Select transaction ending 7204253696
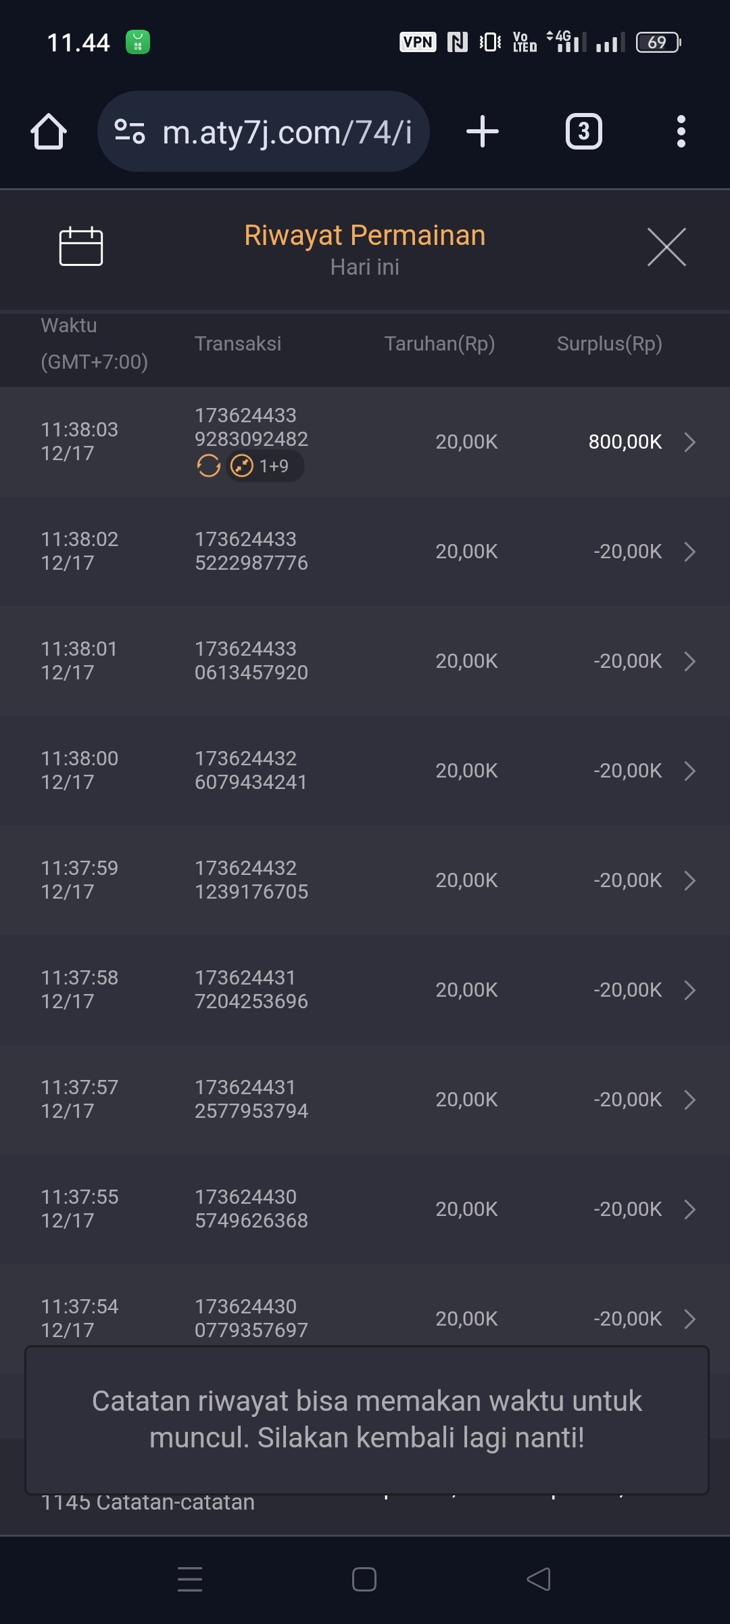This screenshot has width=730, height=1624. click(x=251, y=989)
